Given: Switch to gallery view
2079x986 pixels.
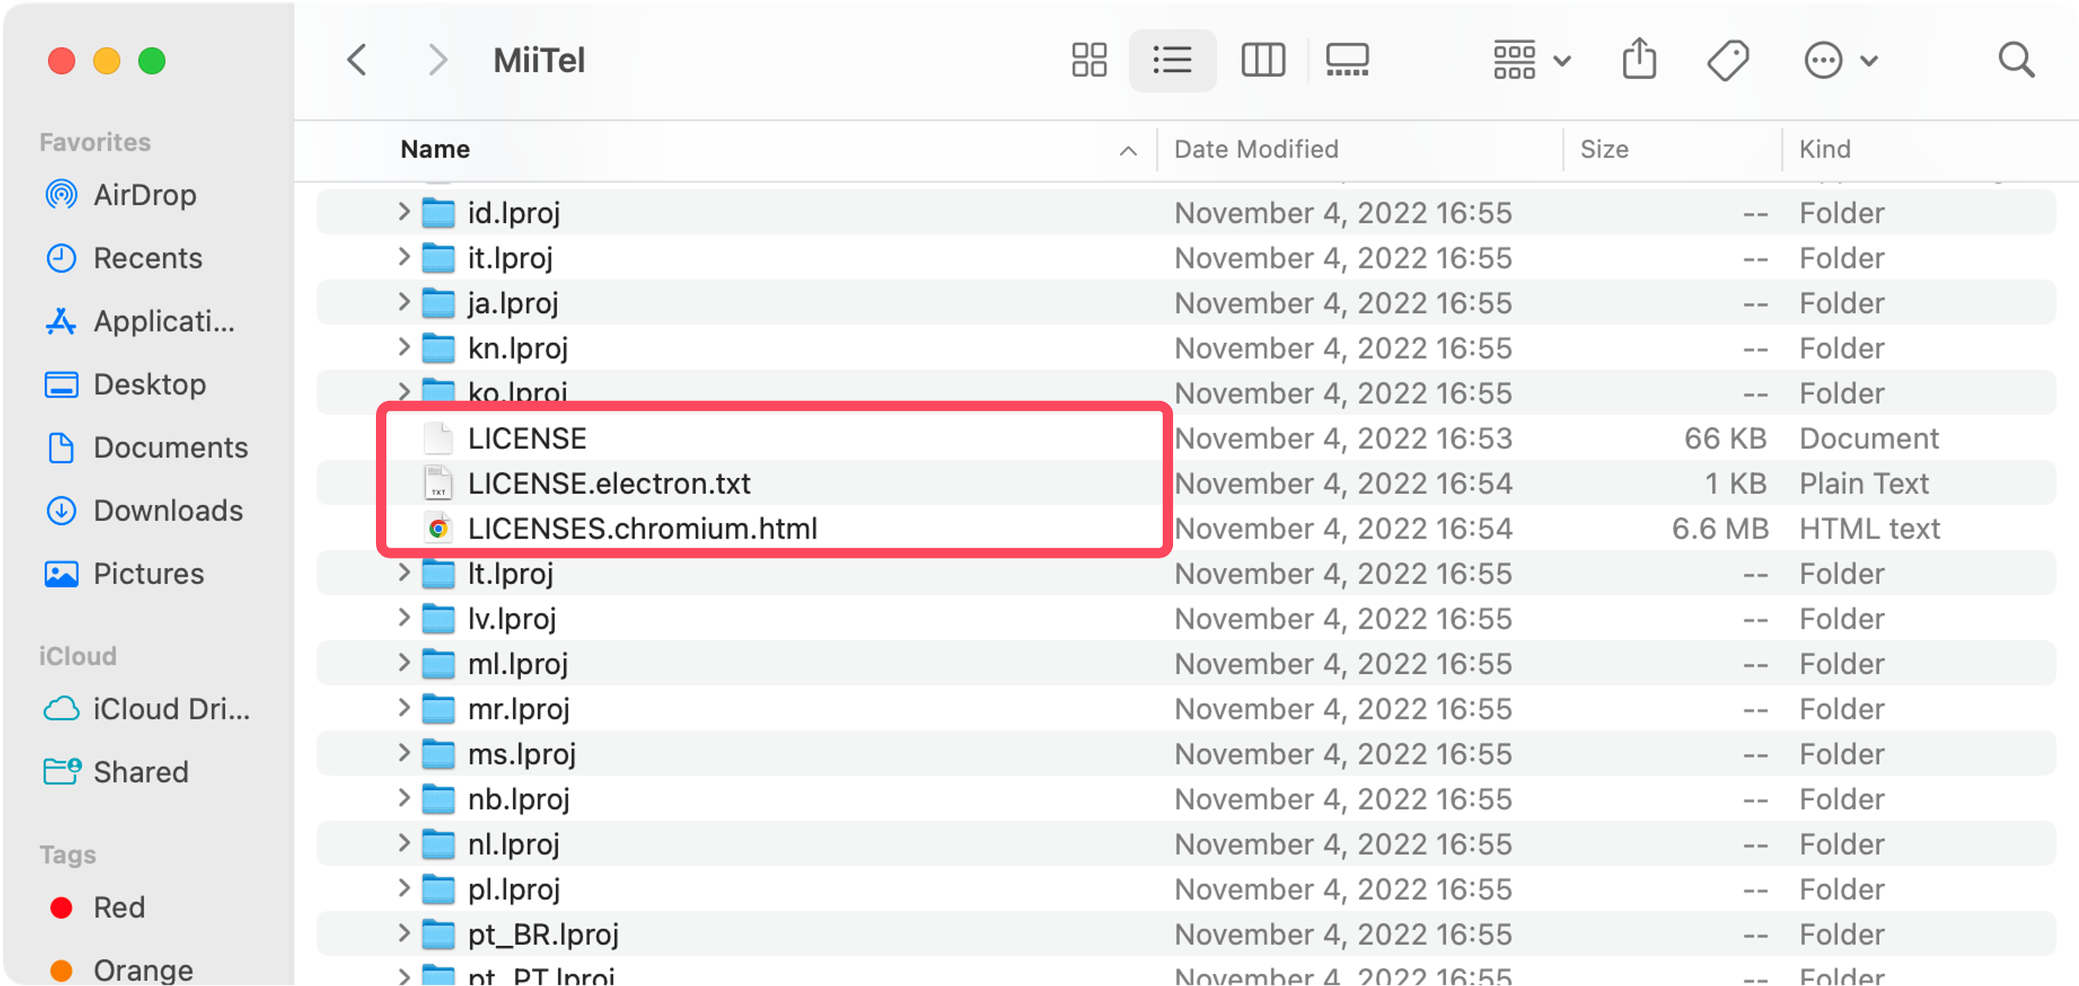Looking at the screenshot, I should click(x=1347, y=61).
